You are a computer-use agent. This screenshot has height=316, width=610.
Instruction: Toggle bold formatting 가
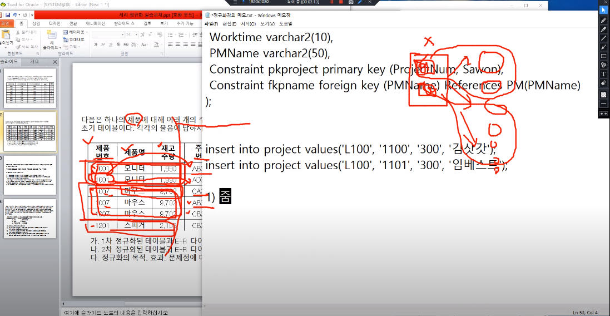coord(96,44)
